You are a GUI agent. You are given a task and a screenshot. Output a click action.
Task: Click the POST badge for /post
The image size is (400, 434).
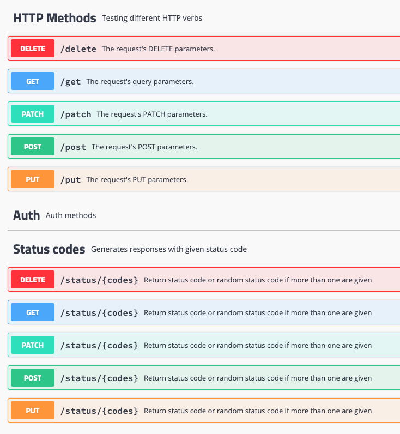click(x=33, y=147)
